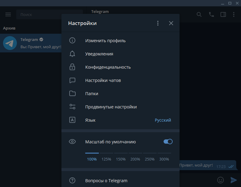241x187 pixels.
Task: Open Язык language settings row
Action: [x=120, y=120]
